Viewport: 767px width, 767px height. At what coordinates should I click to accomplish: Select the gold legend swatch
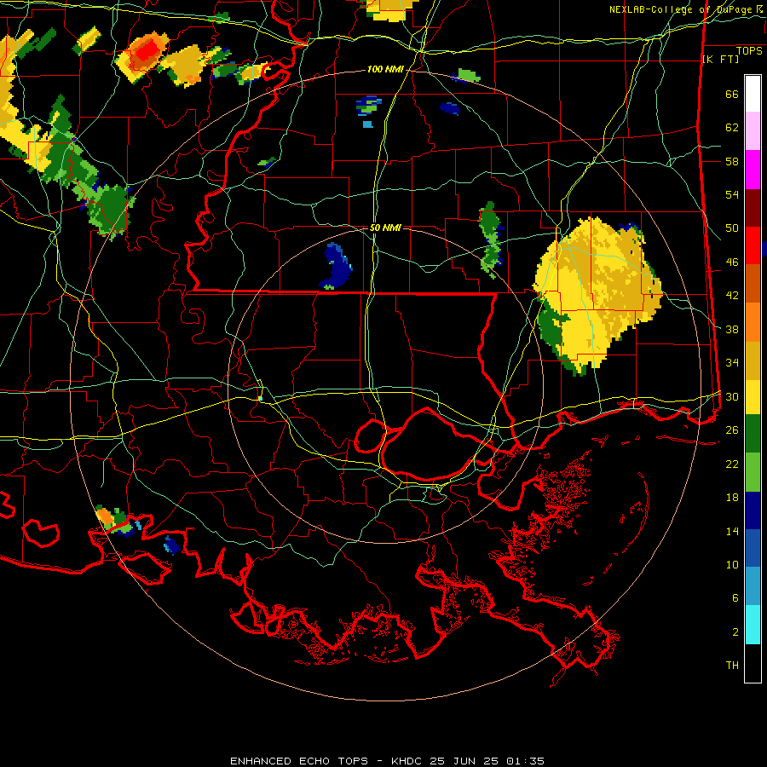pos(753,361)
